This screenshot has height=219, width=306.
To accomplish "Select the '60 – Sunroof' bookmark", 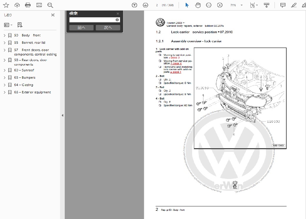I will [28, 70].
